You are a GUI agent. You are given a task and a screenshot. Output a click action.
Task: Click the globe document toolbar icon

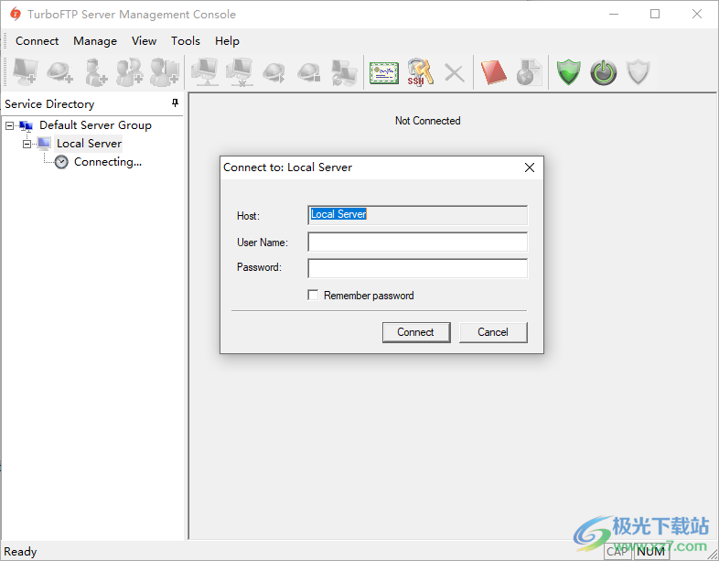[x=529, y=72]
